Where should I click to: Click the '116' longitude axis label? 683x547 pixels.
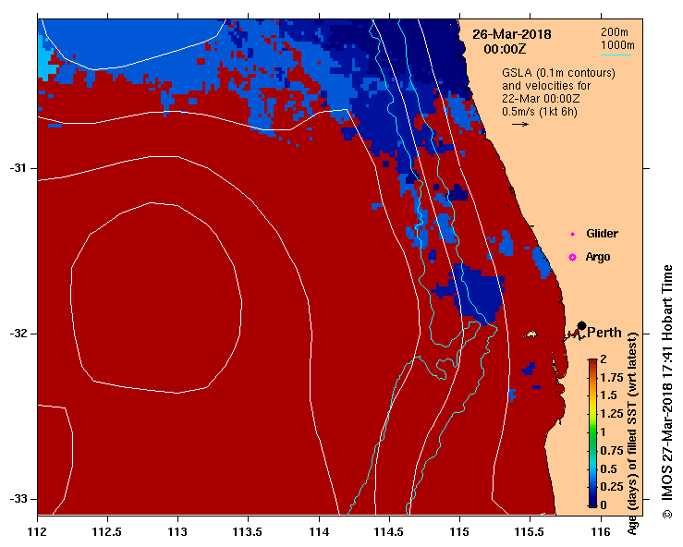tap(601, 531)
